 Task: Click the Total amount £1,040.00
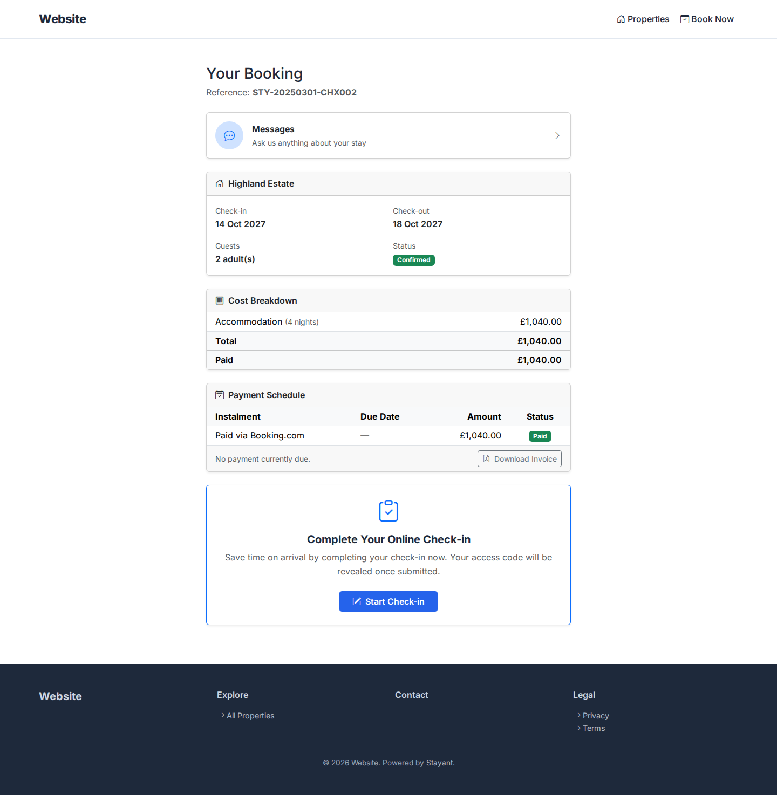(540, 341)
